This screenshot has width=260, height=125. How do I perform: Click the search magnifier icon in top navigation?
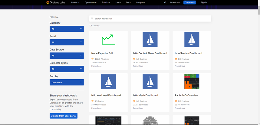(x=165, y=2)
